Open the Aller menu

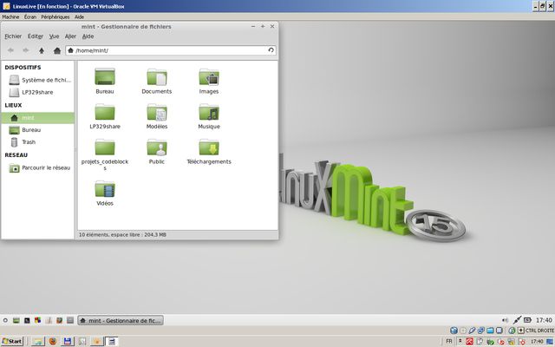click(x=70, y=36)
